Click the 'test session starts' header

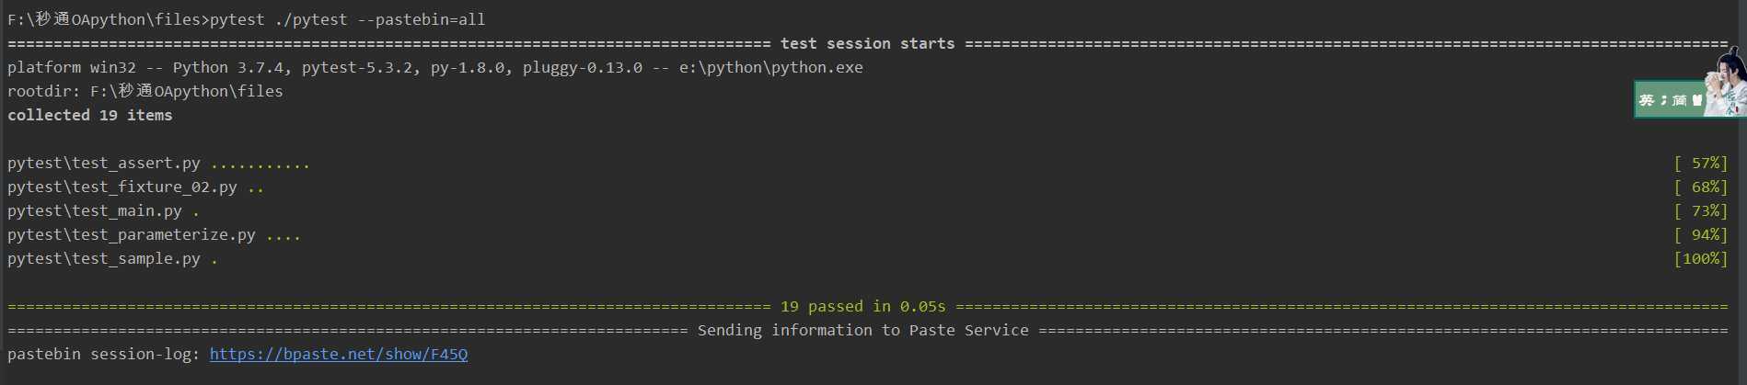[x=868, y=44]
